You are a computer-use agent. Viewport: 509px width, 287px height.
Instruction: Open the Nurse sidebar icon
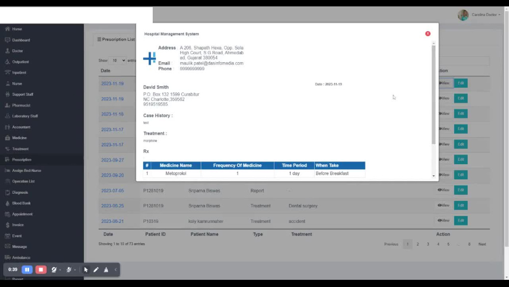pyautogui.click(x=8, y=84)
